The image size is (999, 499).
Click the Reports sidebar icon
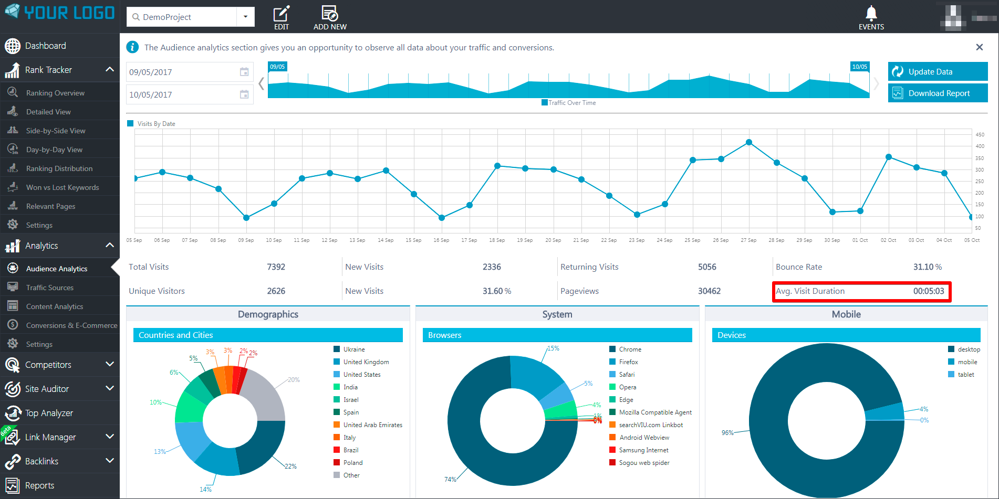coord(13,485)
